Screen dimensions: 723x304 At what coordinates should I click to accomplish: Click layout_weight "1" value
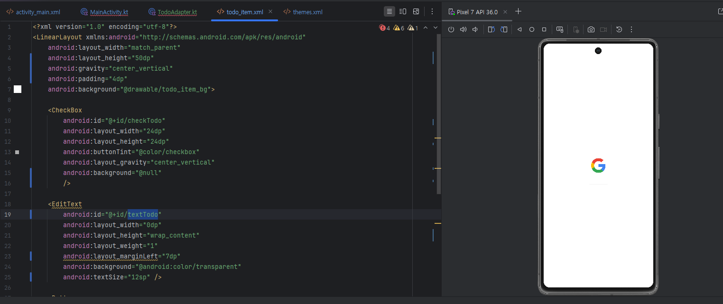click(x=152, y=246)
